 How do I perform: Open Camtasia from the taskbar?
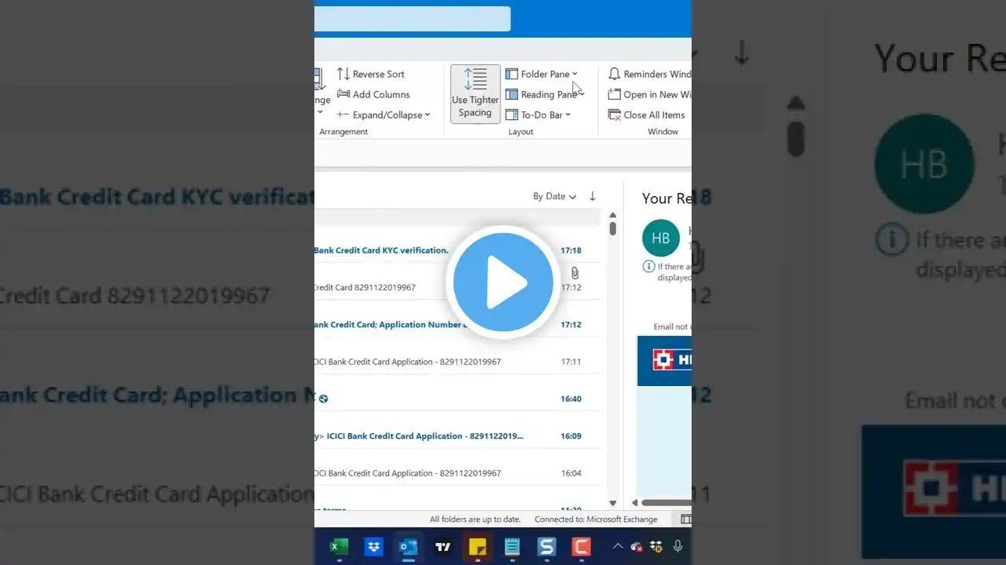pos(581,547)
